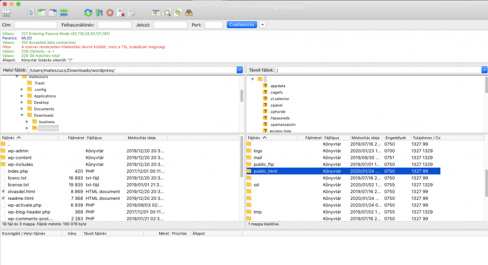Sort remote files by Engedélyek column
The height and width of the screenshot is (265, 488).
click(x=397, y=137)
